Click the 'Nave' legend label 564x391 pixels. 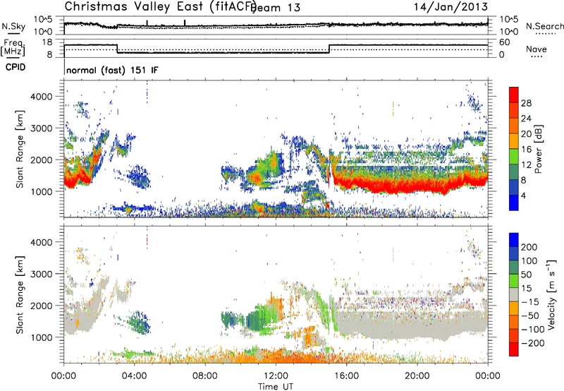[x=537, y=49]
